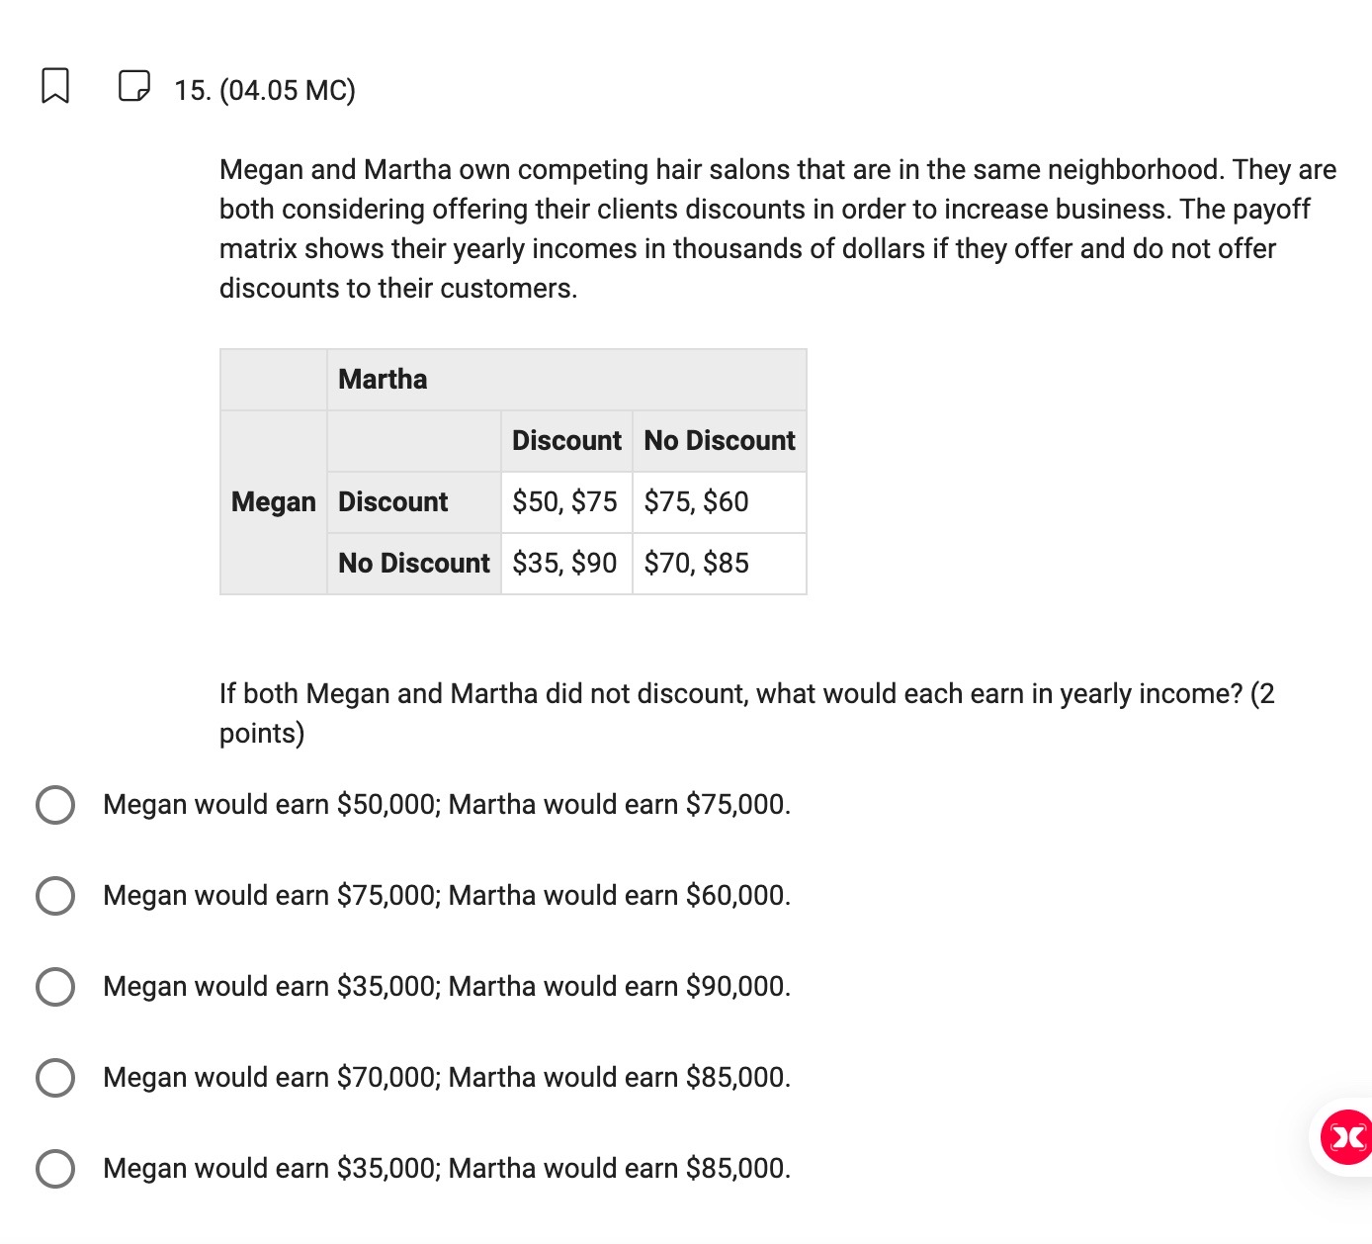Select the answer stating Megan would earn $75,000
The height and width of the screenshot is (1244, 1372).
(56, 895)
